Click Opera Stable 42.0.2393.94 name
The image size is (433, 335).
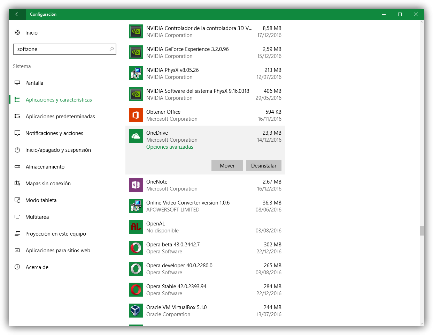(176, 286)
